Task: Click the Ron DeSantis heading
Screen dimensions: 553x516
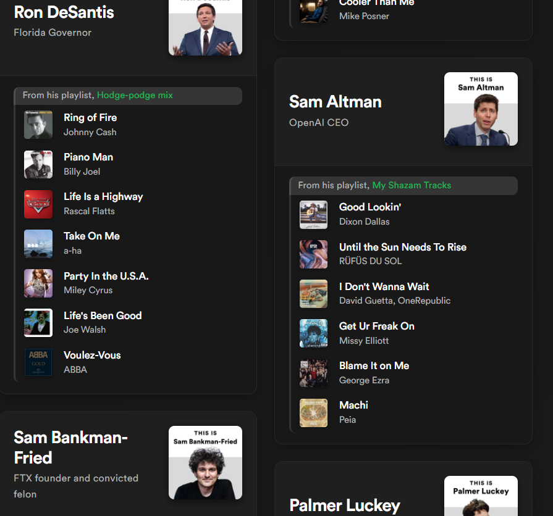Action: (x=64, y=12)
